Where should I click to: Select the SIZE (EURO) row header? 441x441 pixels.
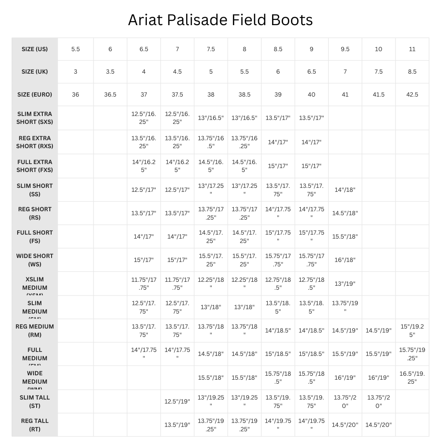point(34,94)
